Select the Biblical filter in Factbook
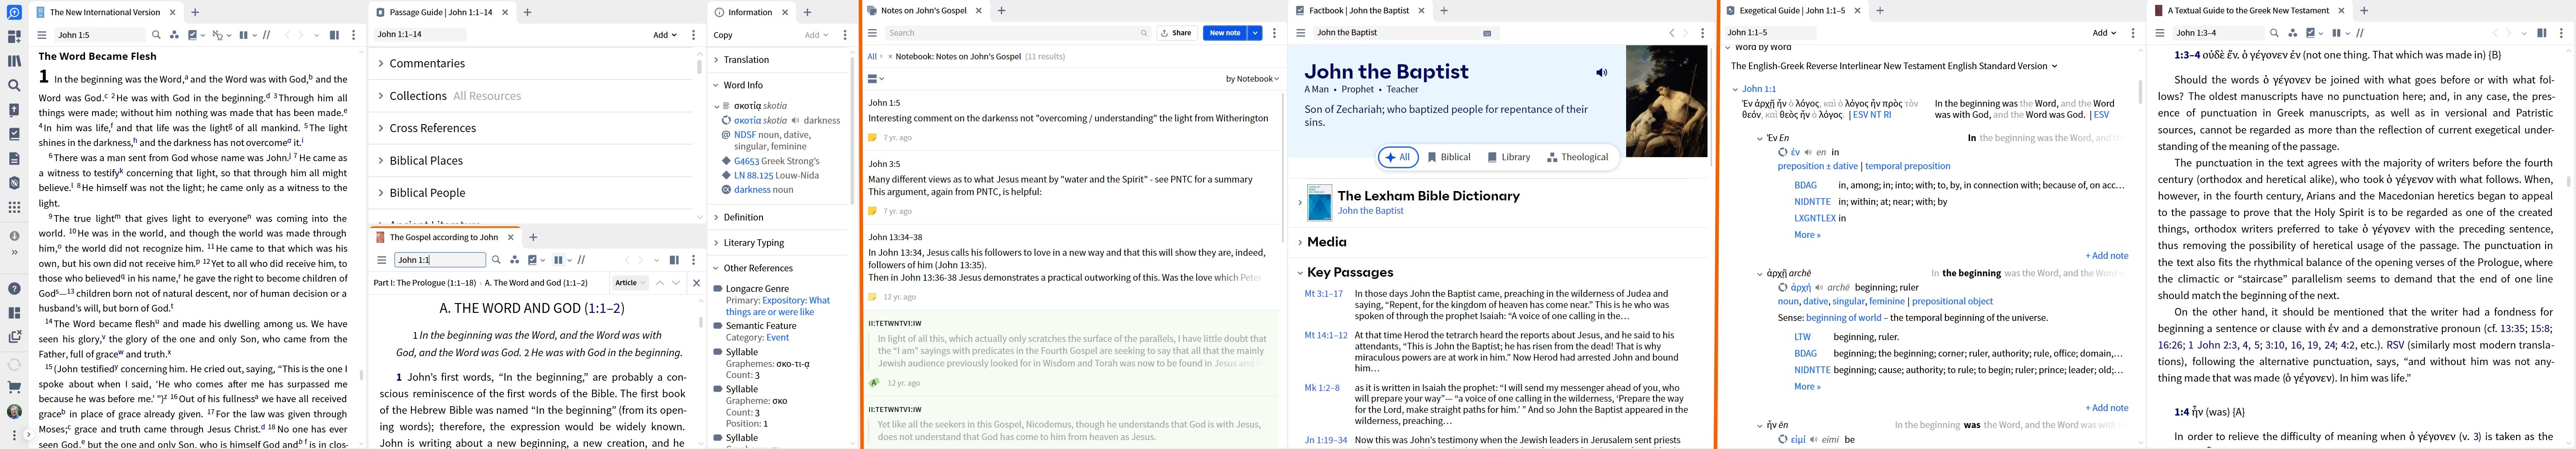Viewport: 2576px width, 449px height. pyautogui.click(x=1449, y=158)
